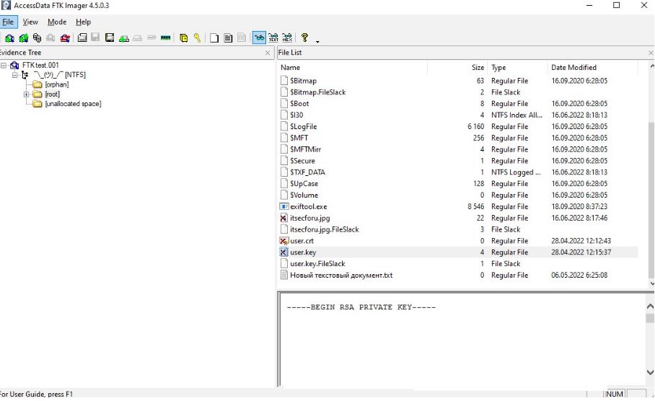Select the $I30 index entry
The height and width of the screenshot is (401, 655).
pos(458,115)
